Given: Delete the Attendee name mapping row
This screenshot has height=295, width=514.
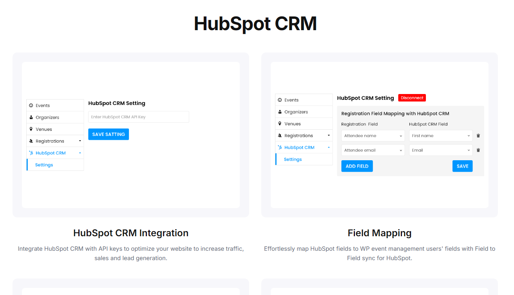Looking at the screenshot, I should tap(478, 136).
